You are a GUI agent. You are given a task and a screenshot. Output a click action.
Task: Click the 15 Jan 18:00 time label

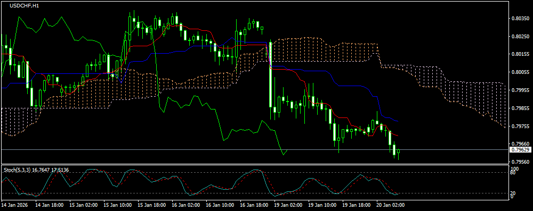[x=151, y=205]
